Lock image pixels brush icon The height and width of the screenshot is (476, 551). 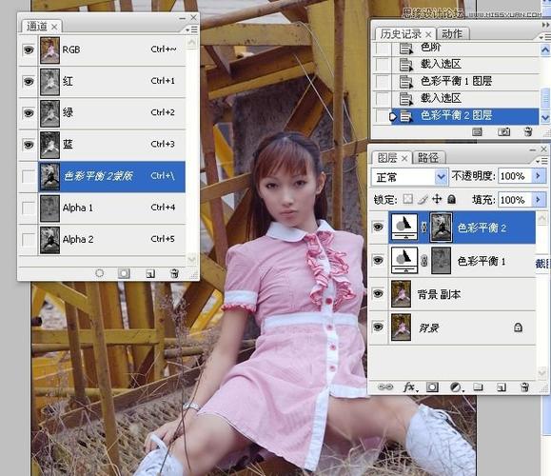(423, 199)
